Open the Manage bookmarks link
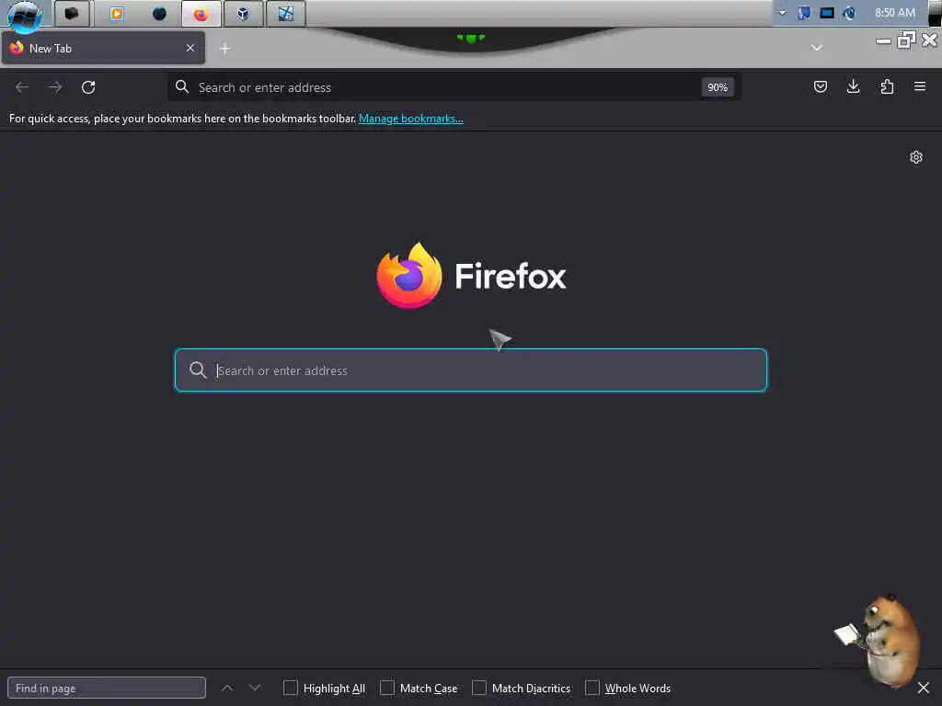Image resolution: width=942 pixels, height=706 pixels. pos(411,119)
